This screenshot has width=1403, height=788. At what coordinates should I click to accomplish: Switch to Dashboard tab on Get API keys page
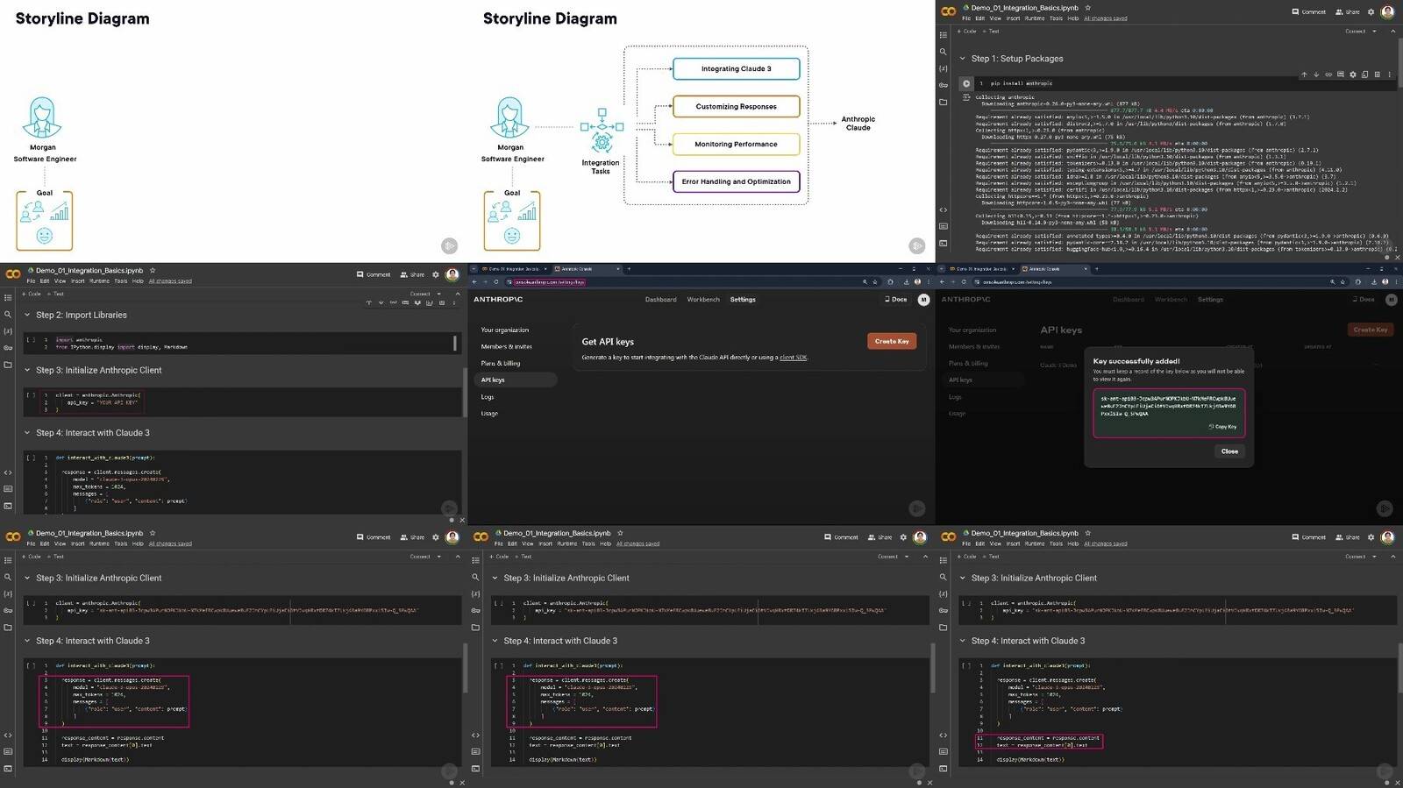661,300
